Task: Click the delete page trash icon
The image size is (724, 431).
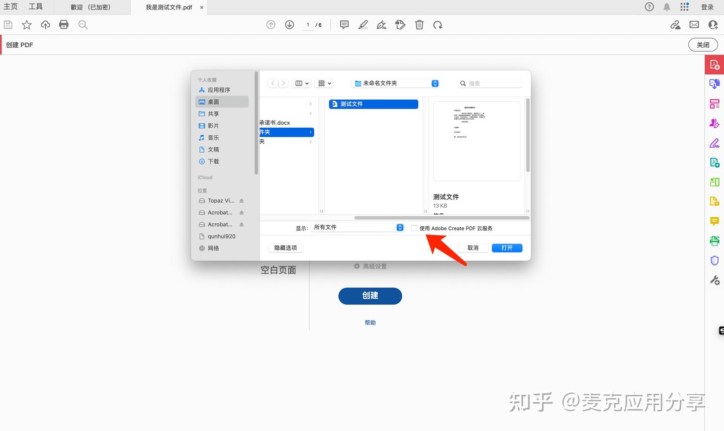Action: click(419, 24)
